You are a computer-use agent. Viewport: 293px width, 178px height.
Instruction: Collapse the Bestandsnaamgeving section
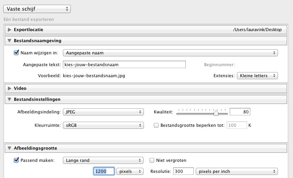pyautogui.click(x=9, y=41)
